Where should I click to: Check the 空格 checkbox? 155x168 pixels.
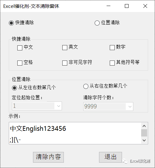click(x=20, y=63)
